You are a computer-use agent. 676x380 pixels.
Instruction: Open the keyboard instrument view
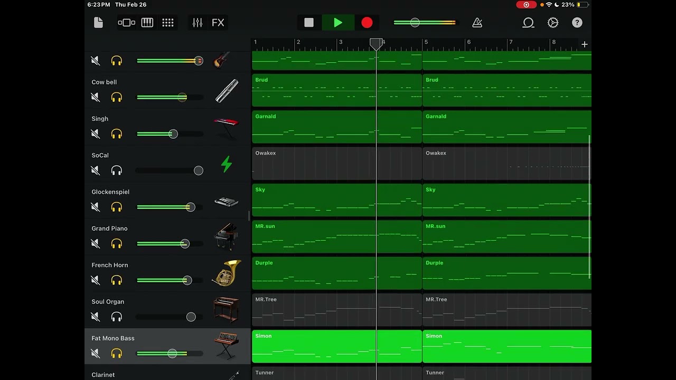(147, 23)
